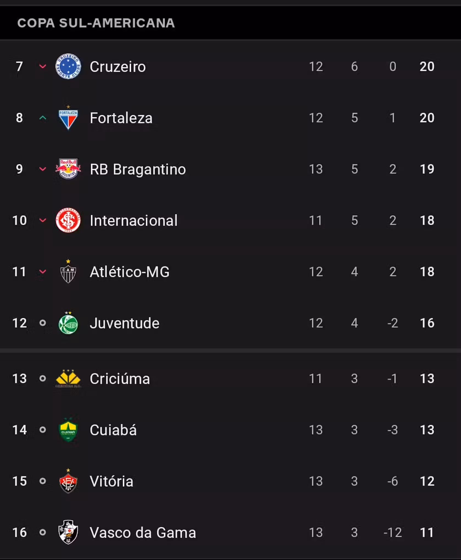Click the Criciúma yellow logo

(68, 378)
